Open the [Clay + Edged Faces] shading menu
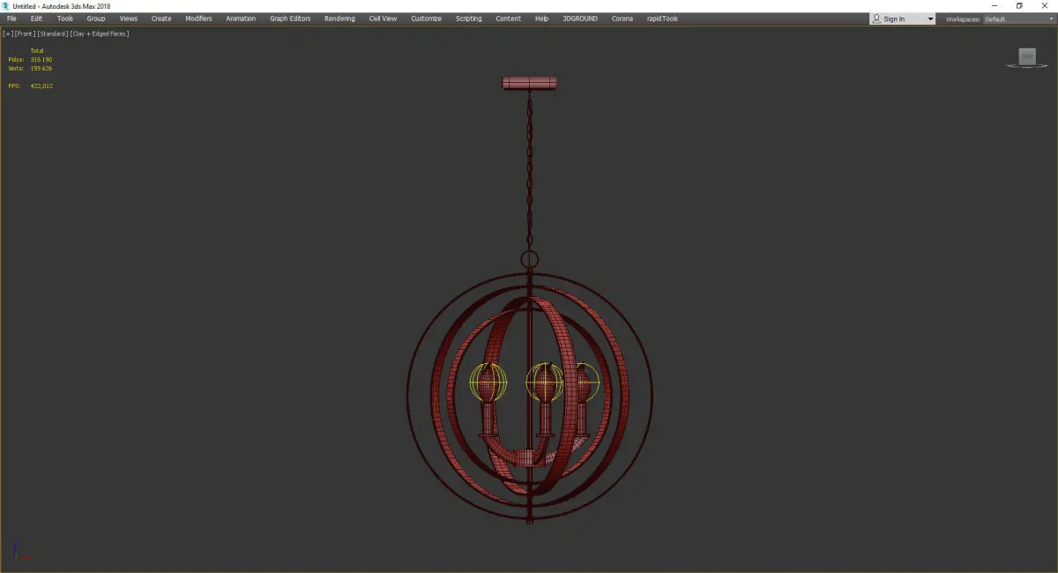The height and width of the screenshot is (573, 1058). (x=100, y=33)
